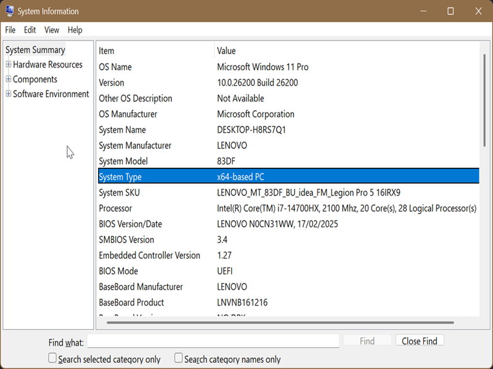Expand the Software Environment node

click(9, 94)
